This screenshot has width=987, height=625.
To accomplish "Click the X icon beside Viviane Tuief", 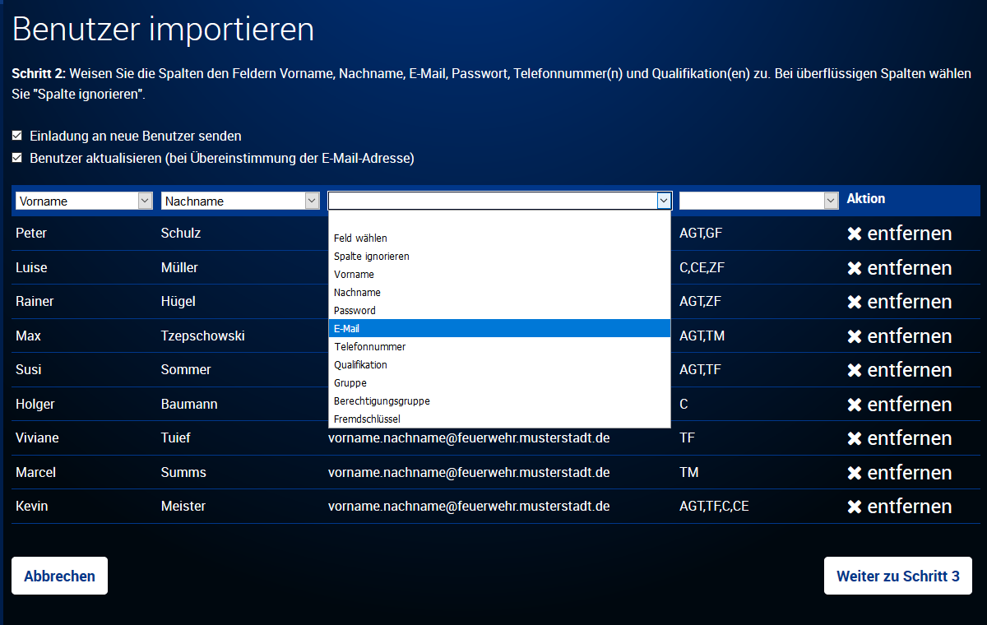I will point(855,438).
